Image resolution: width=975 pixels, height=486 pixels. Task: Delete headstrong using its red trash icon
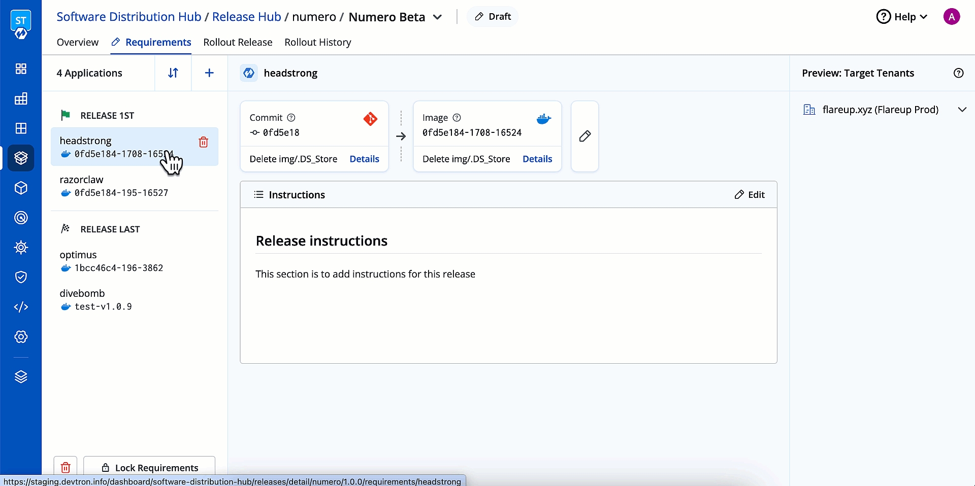[203, 142]
